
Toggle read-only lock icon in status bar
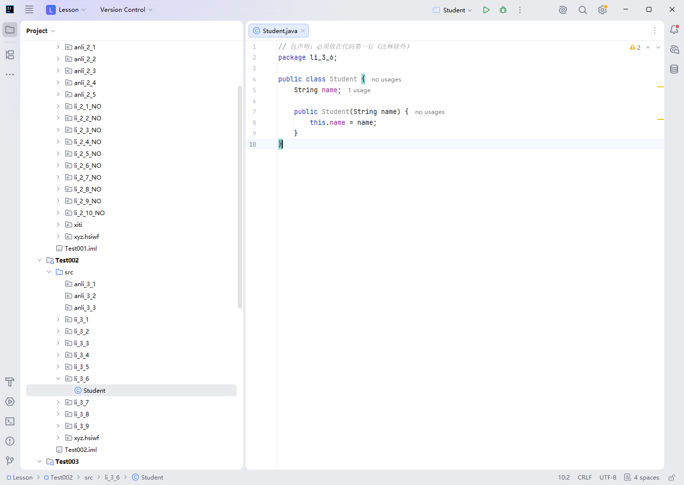click(672, 478)
